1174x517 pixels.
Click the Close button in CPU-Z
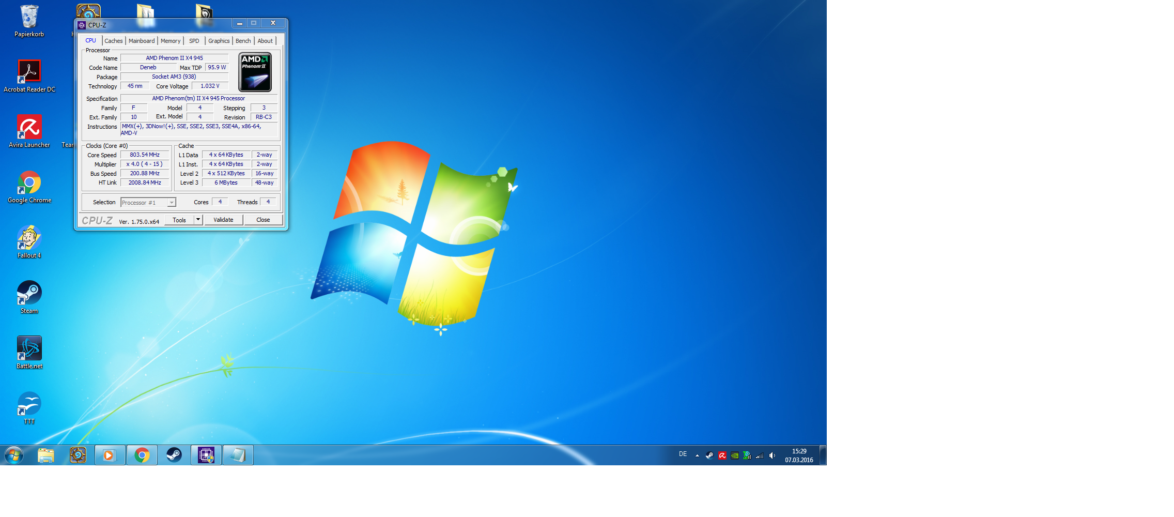[x=263, y=220]
